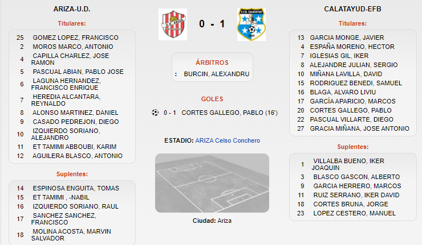Image resolution: width=422 pixels, height=245 pixels.
Task: Select player CASADO PEDREJON, DIEGO
Action: [x=76, y=122]
